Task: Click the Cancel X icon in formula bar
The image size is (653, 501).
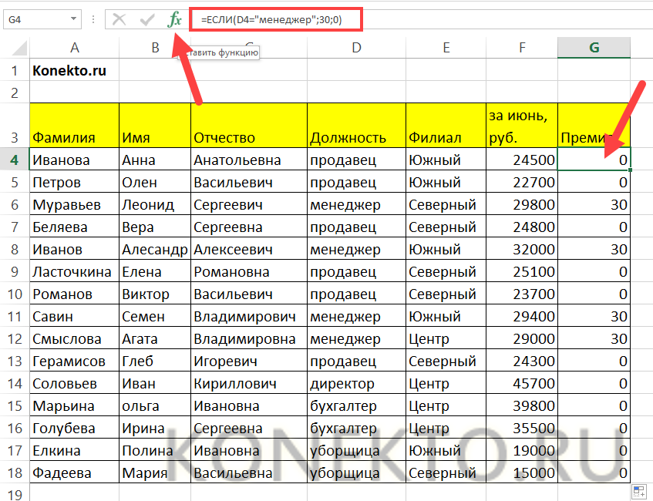Action: tap(119, 20)
